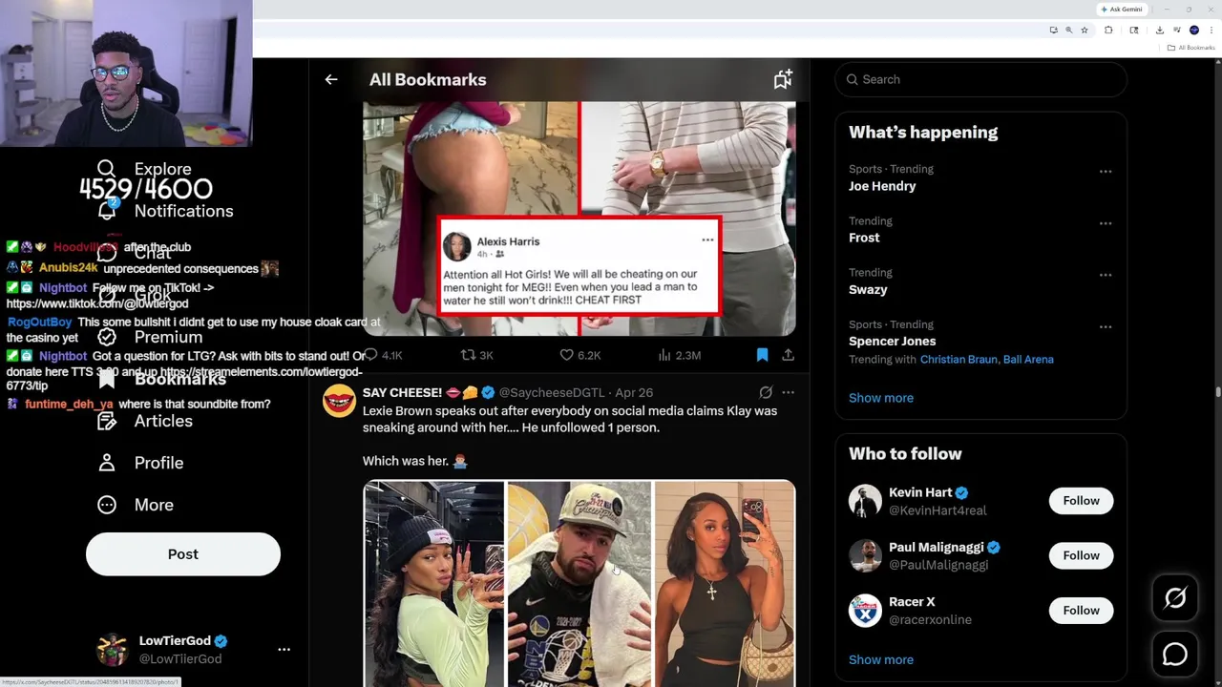The image size is (1222, 687).
Task: Open the Swazy trending topic
Action: coord(868,289)
